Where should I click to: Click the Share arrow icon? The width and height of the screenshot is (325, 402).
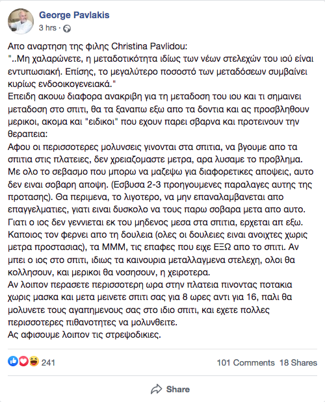(156, 389)
